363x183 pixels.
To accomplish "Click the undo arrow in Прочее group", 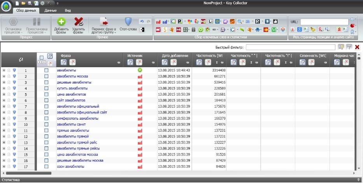I will 142,22.
